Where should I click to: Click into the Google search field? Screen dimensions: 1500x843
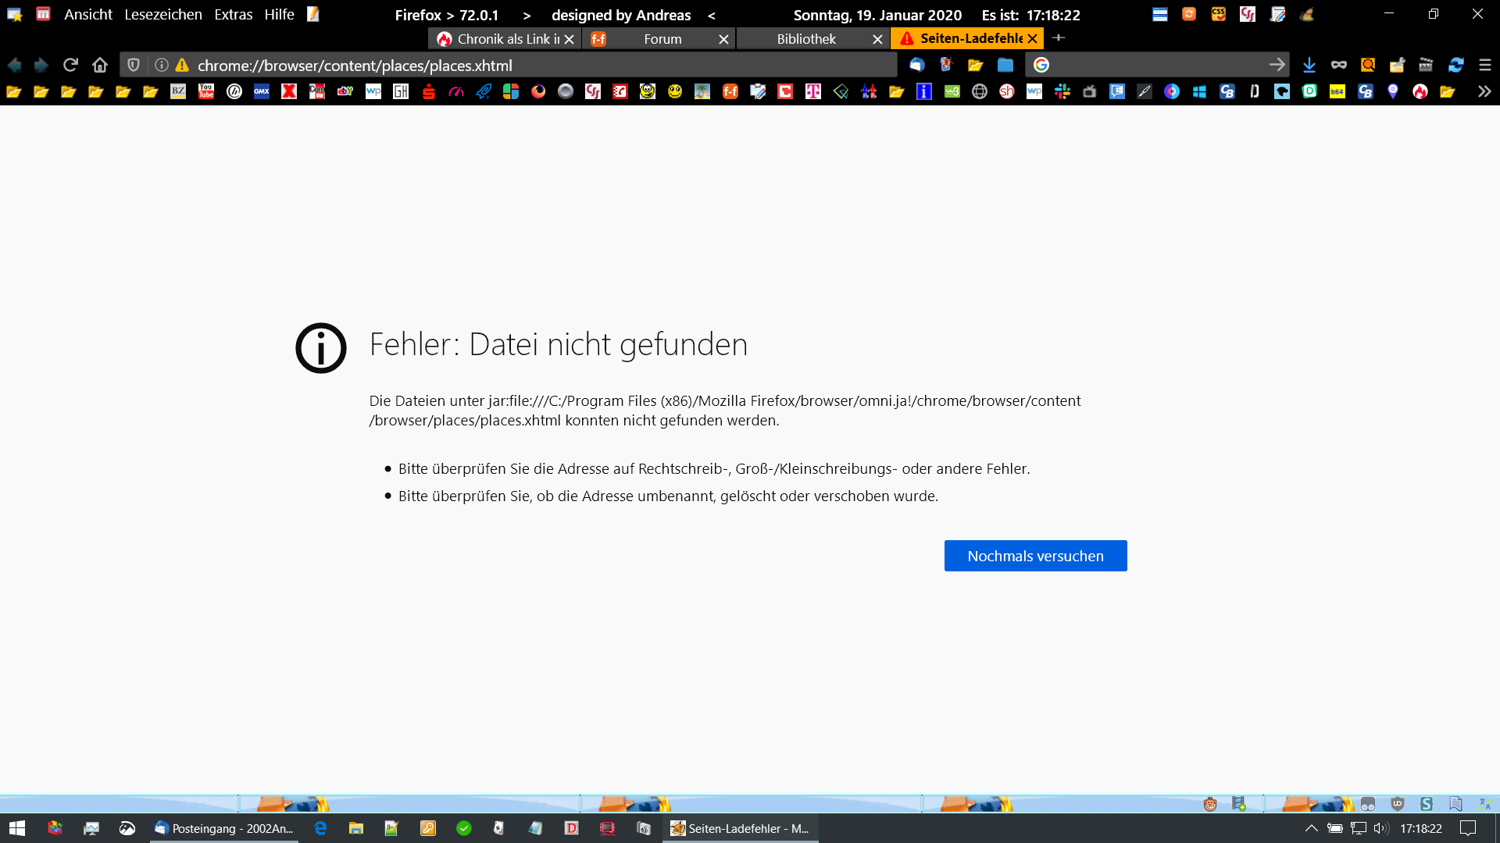click(x=1156, y=65)
